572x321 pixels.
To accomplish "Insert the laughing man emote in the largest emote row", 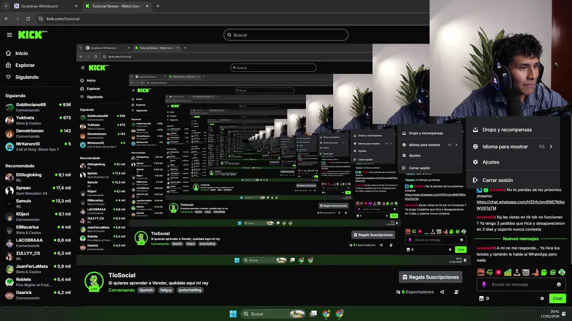I will (480, 272).
